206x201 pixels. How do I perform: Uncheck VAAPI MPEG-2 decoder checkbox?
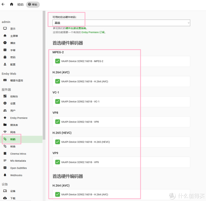tap(58, 61)
